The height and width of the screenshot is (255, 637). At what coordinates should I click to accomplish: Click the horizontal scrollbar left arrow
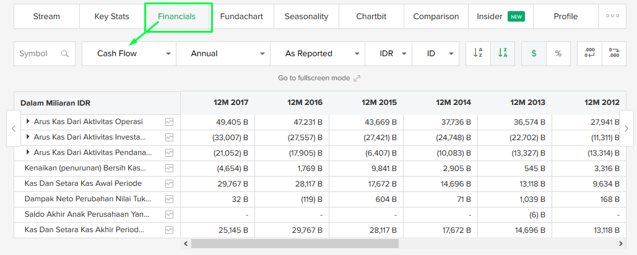click(x=186, y=244)
